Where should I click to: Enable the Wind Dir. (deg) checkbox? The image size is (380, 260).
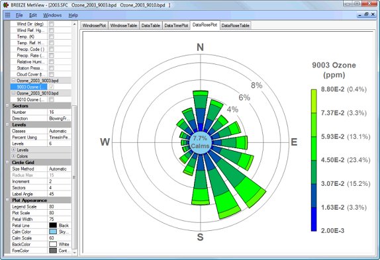pos(52,24)
